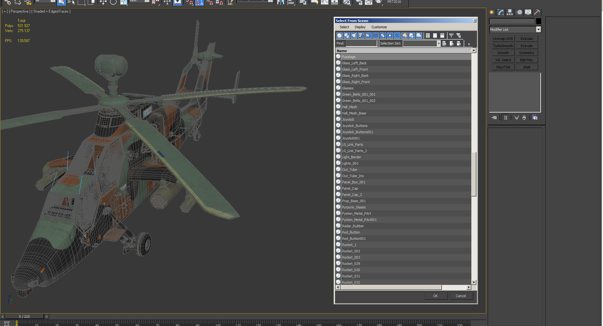Click horizontal scroll left arrow in dialog

[338, 287]
